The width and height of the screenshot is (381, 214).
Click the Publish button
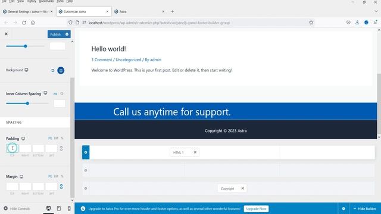click(x=55, y=34)
